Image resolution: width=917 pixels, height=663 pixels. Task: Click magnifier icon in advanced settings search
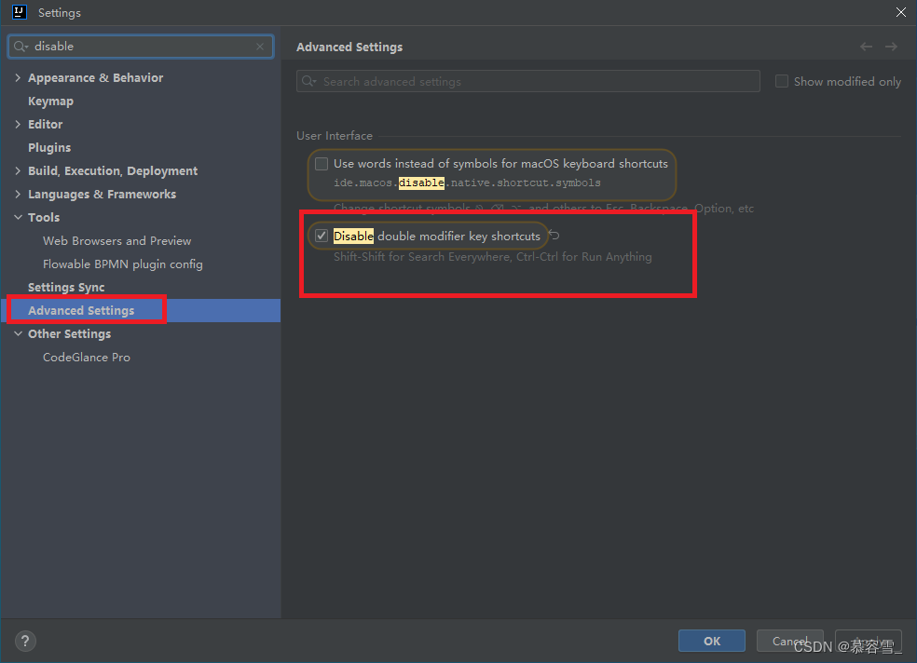point(308,81)
